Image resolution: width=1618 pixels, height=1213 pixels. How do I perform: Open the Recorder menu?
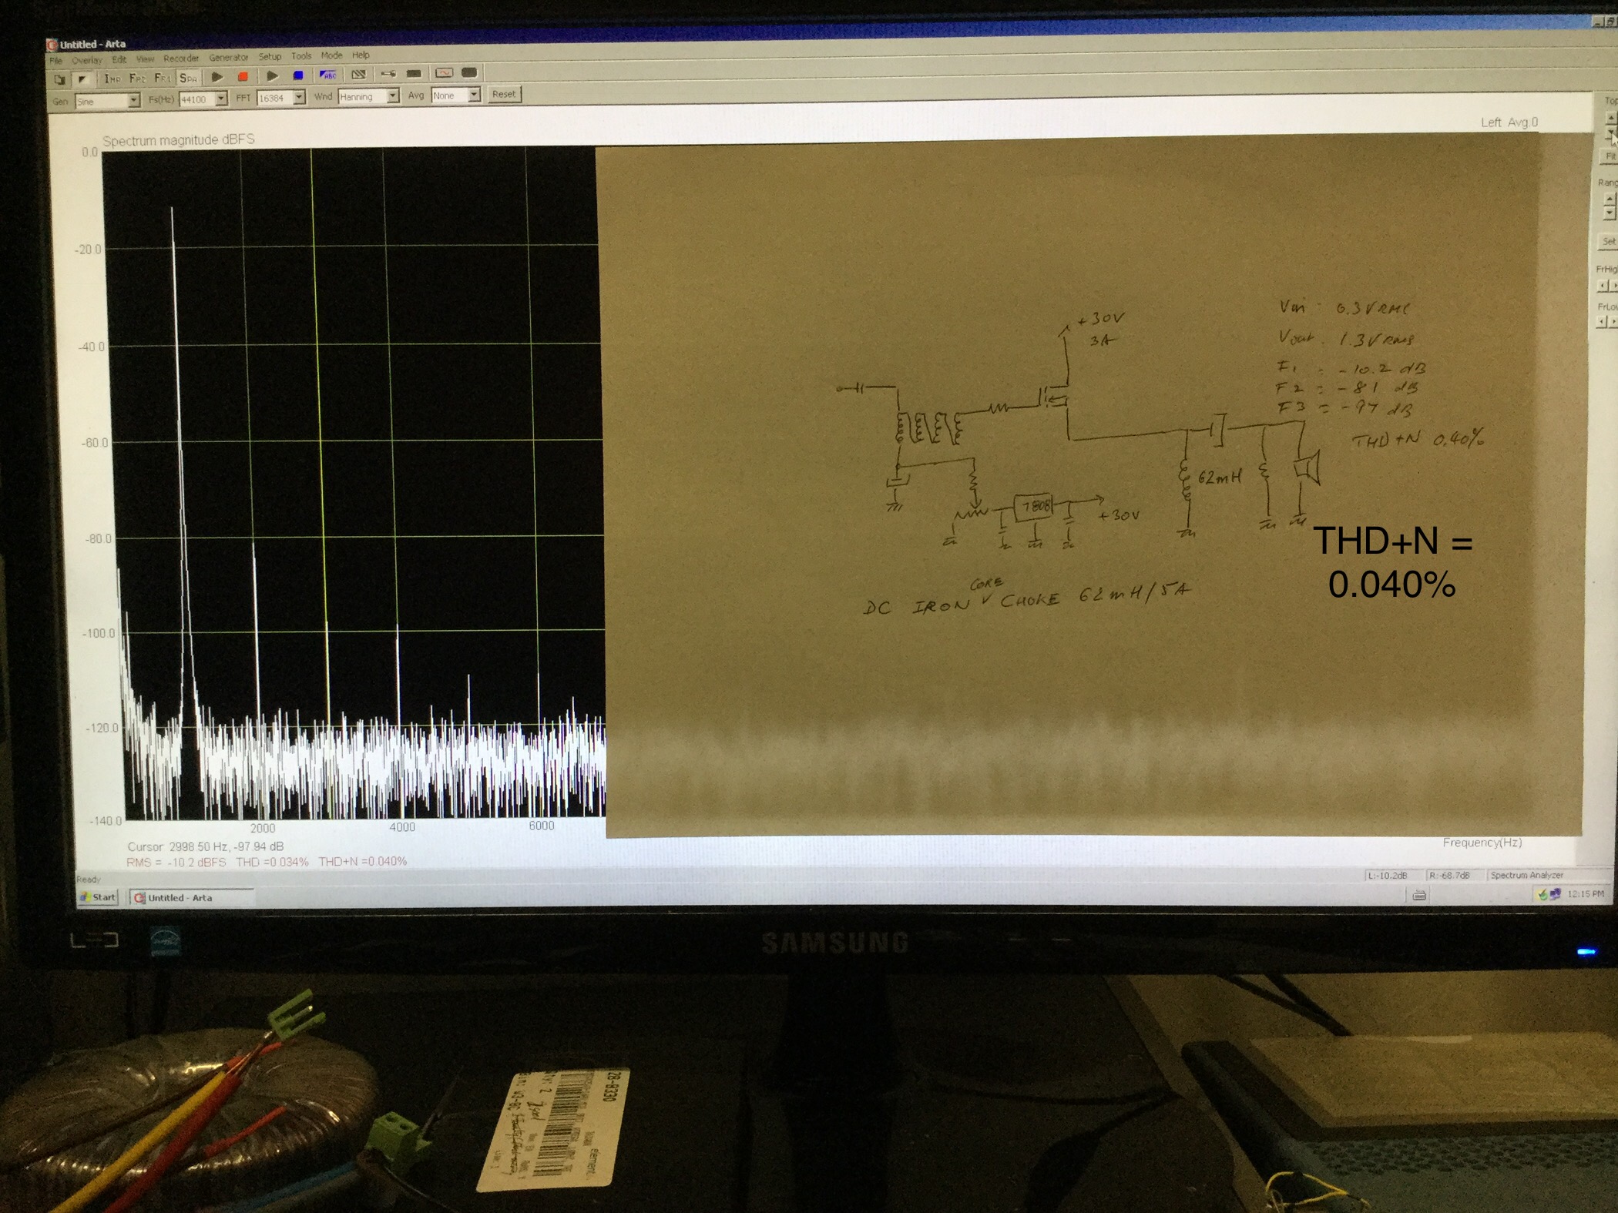click(181, 58)
